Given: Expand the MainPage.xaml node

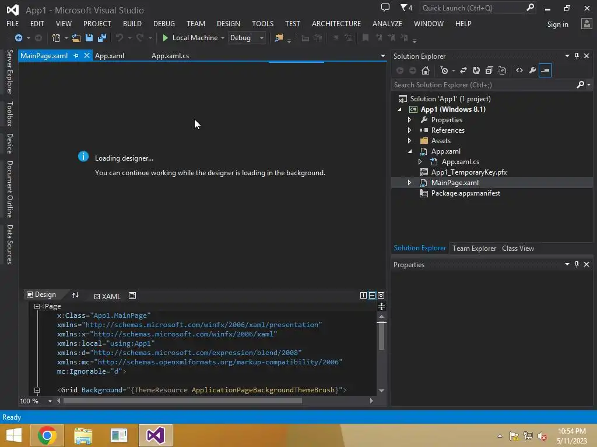Looking at the screenshot, I should pos(410,182).
